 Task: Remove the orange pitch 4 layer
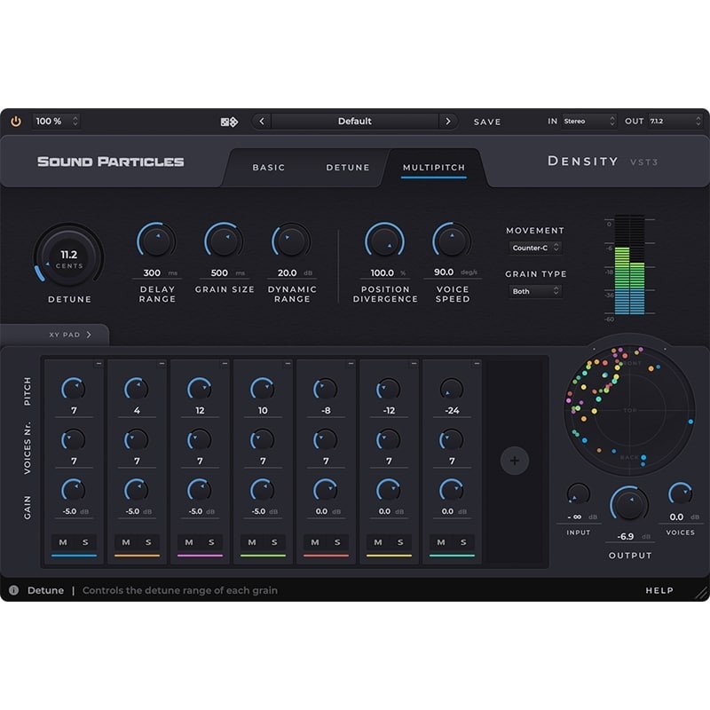coord(162,364)
